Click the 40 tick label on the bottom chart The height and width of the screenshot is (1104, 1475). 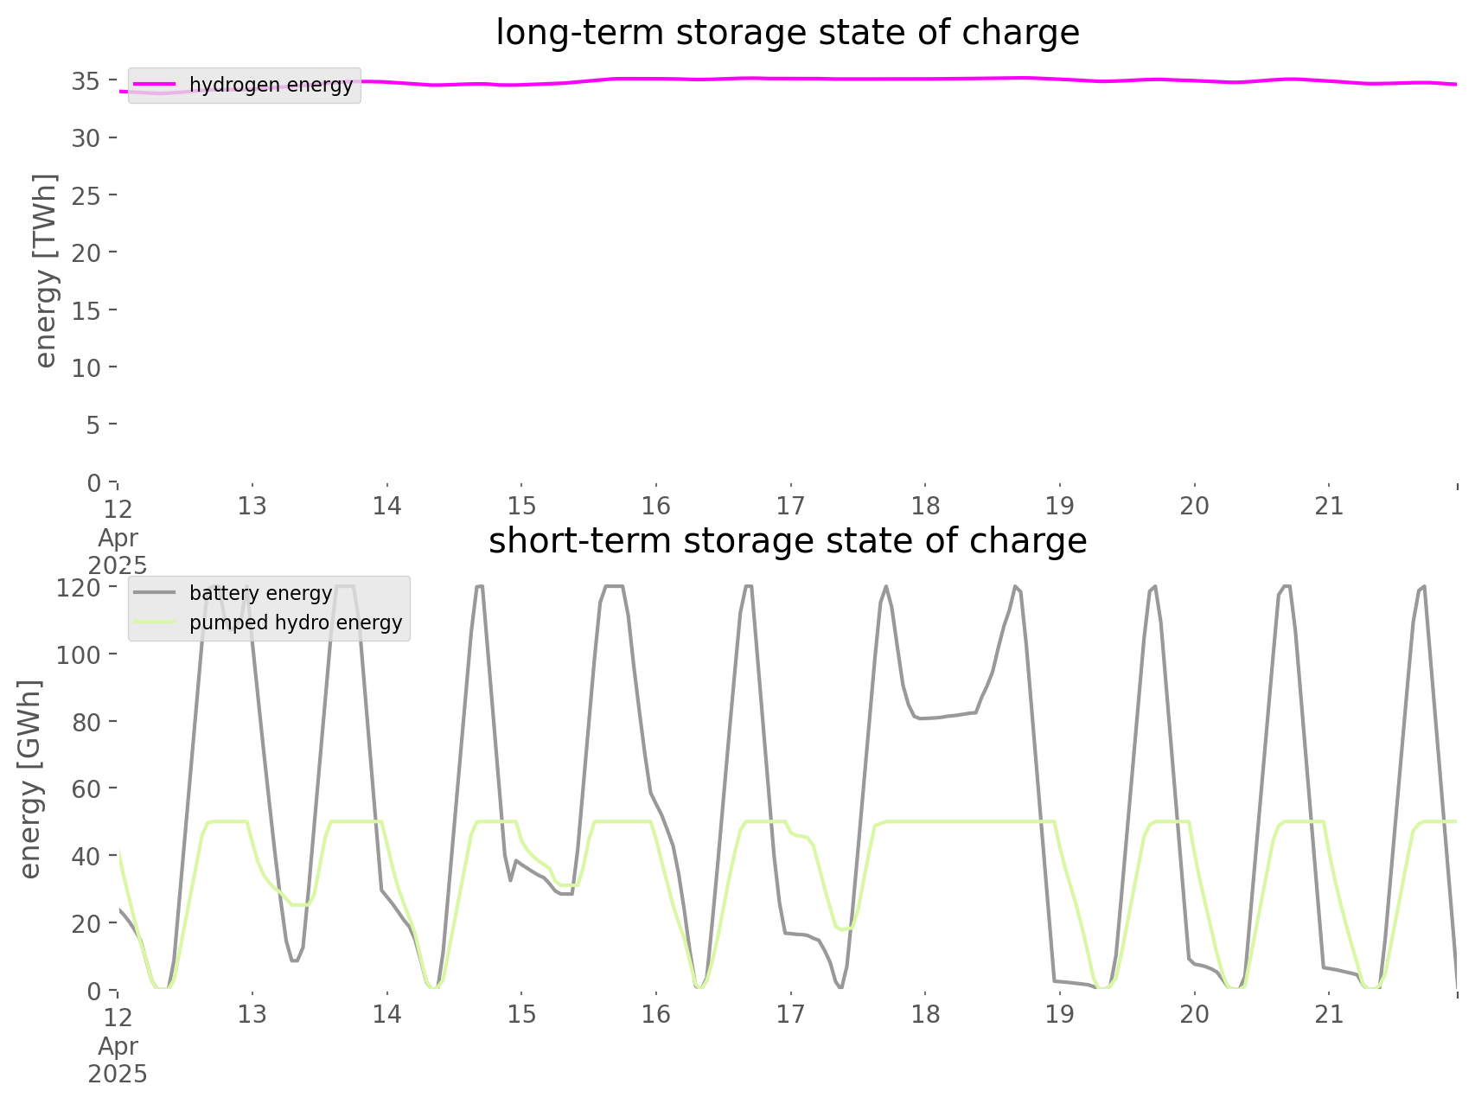[86, 856]
